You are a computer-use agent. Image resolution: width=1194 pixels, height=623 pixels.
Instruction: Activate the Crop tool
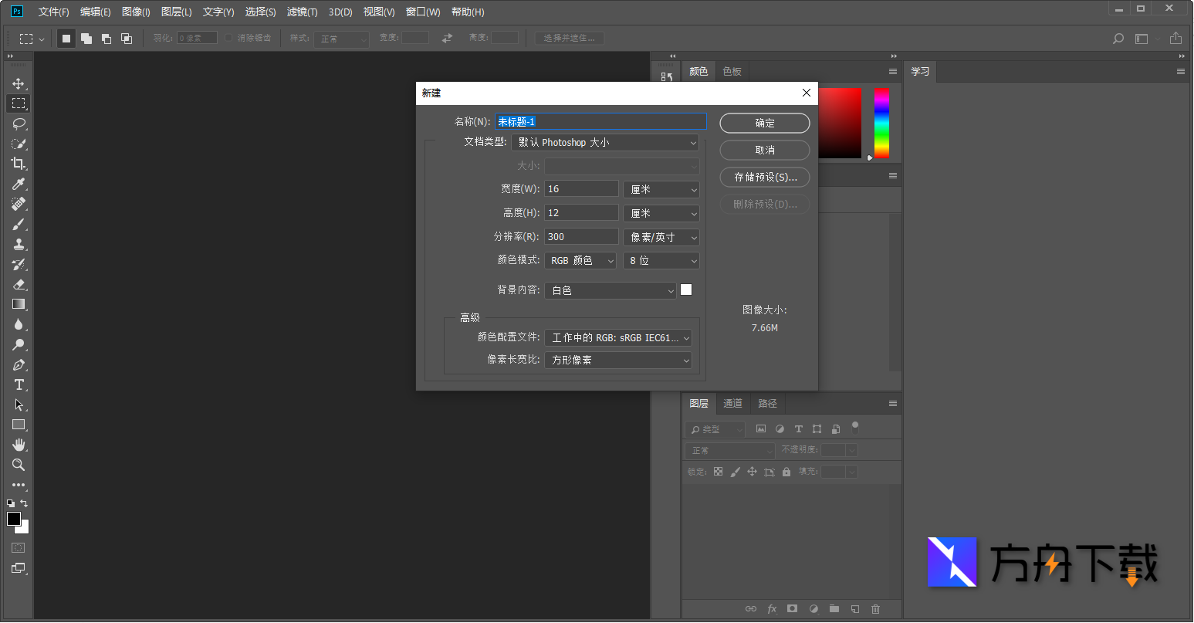click(x=17, y=164)
